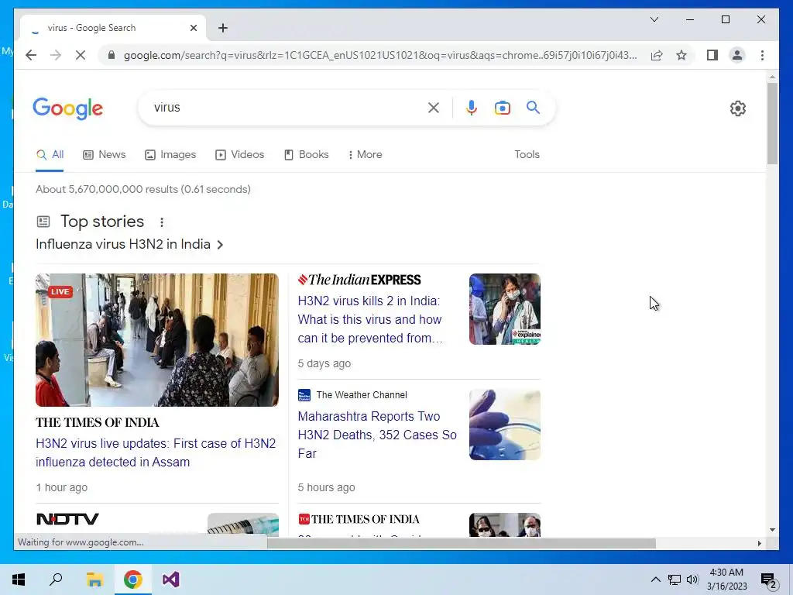Click the padlock site info icon
Image resolution: width=793 pixels, height=595 pixels.
tap(112, 55)
